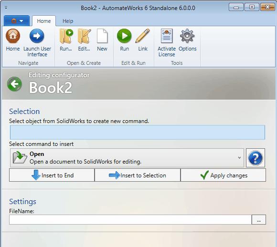Screen dimensions: 277x247
Task: Maximize the AutomateWorks window
Action: pos(252,7)
